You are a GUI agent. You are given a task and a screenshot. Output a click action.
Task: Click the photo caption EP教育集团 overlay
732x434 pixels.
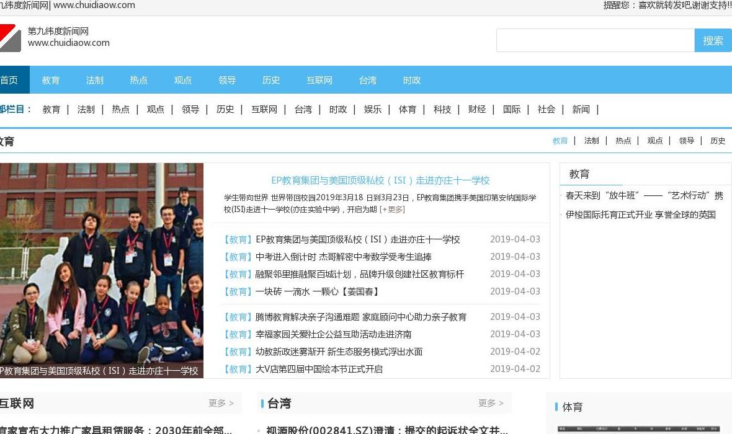99,371
